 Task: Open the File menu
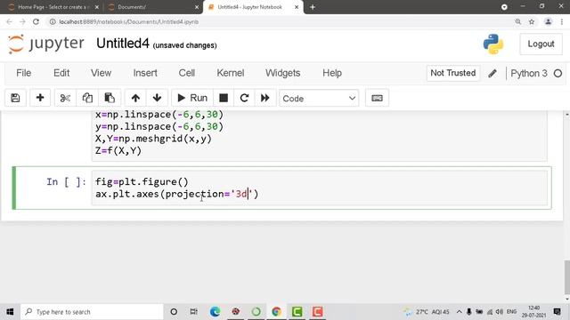coord(24,73)
